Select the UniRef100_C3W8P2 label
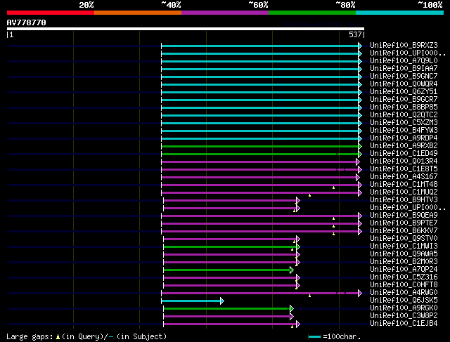Viewport: 450px width, 342px height. point(404,316)
